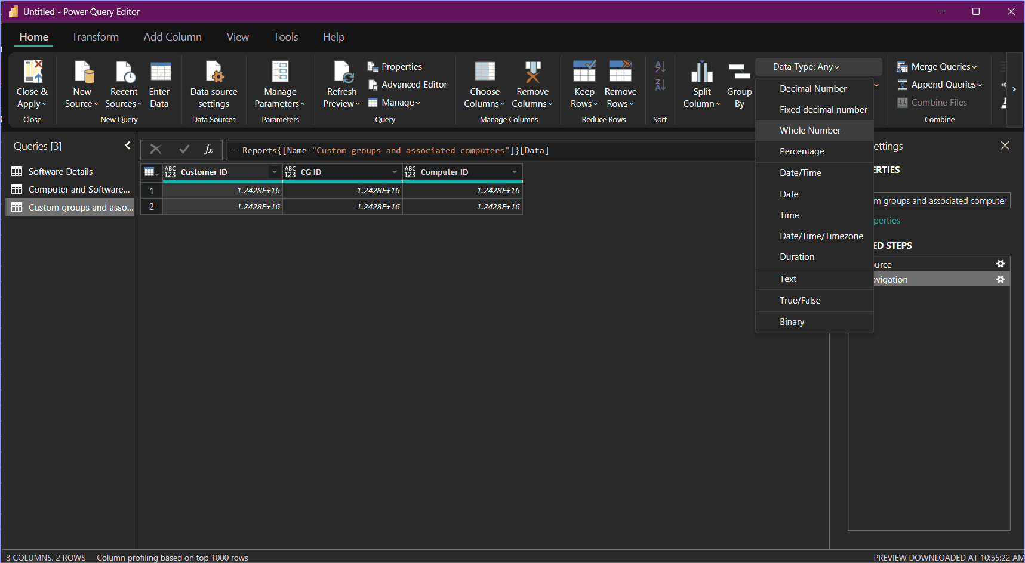Click the Recent Sources icon
1025x563 pixels.
click(x=124, y=71)
